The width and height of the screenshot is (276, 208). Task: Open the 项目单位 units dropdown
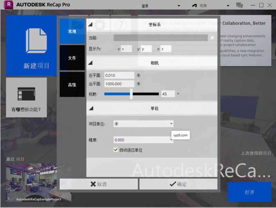click(x=171, y=123)
